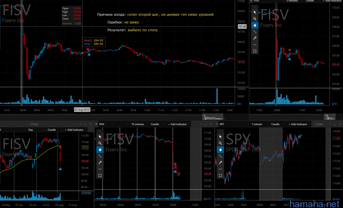Screen dimensions: 343x208
Task: Click the red 215.83 last price on SPY axis
Action: (337, 137)
